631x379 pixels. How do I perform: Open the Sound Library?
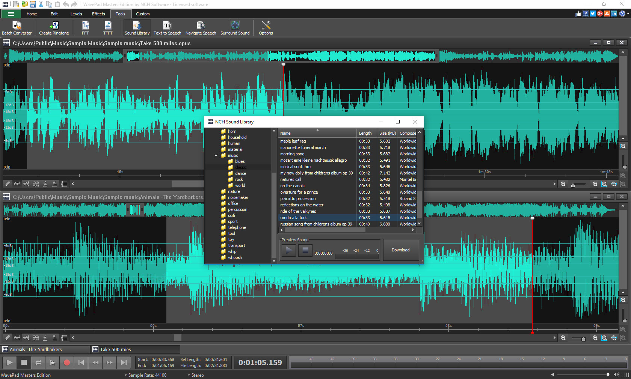(x=137, y=28)
